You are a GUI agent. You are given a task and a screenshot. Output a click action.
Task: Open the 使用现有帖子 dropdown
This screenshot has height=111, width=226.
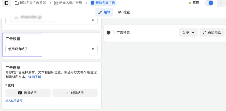pyautogui.click(x=51, y=49)
